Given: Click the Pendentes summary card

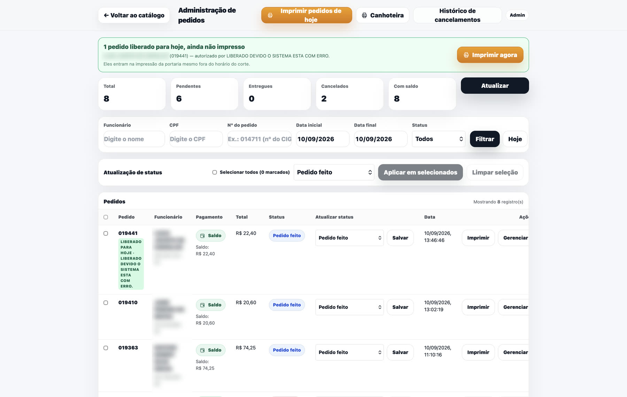Looking at the screenshot, I should coord(204,94).
